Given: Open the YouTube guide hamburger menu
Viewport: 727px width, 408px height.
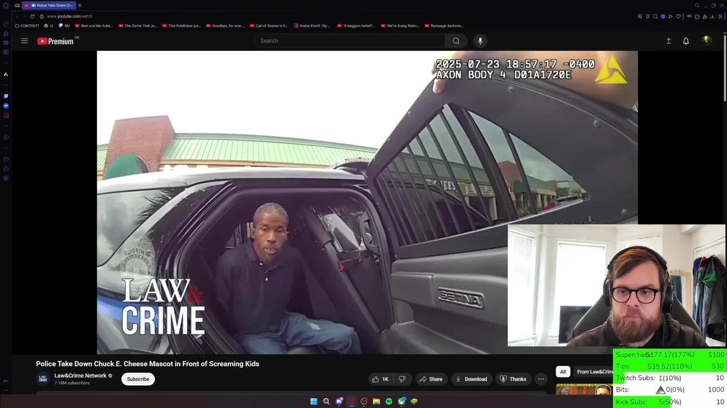Looking at the screenshot, I should point(24,41).
